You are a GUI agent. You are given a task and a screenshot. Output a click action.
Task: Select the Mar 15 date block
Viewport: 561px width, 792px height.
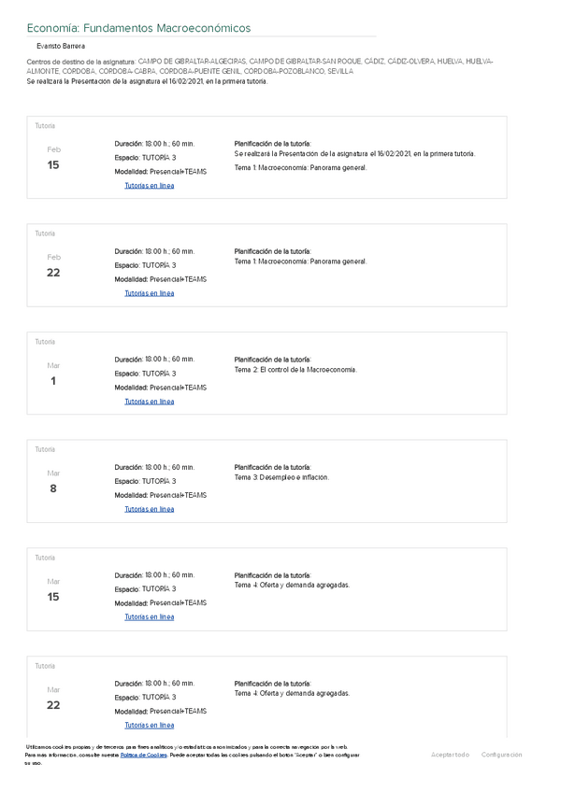53,589
